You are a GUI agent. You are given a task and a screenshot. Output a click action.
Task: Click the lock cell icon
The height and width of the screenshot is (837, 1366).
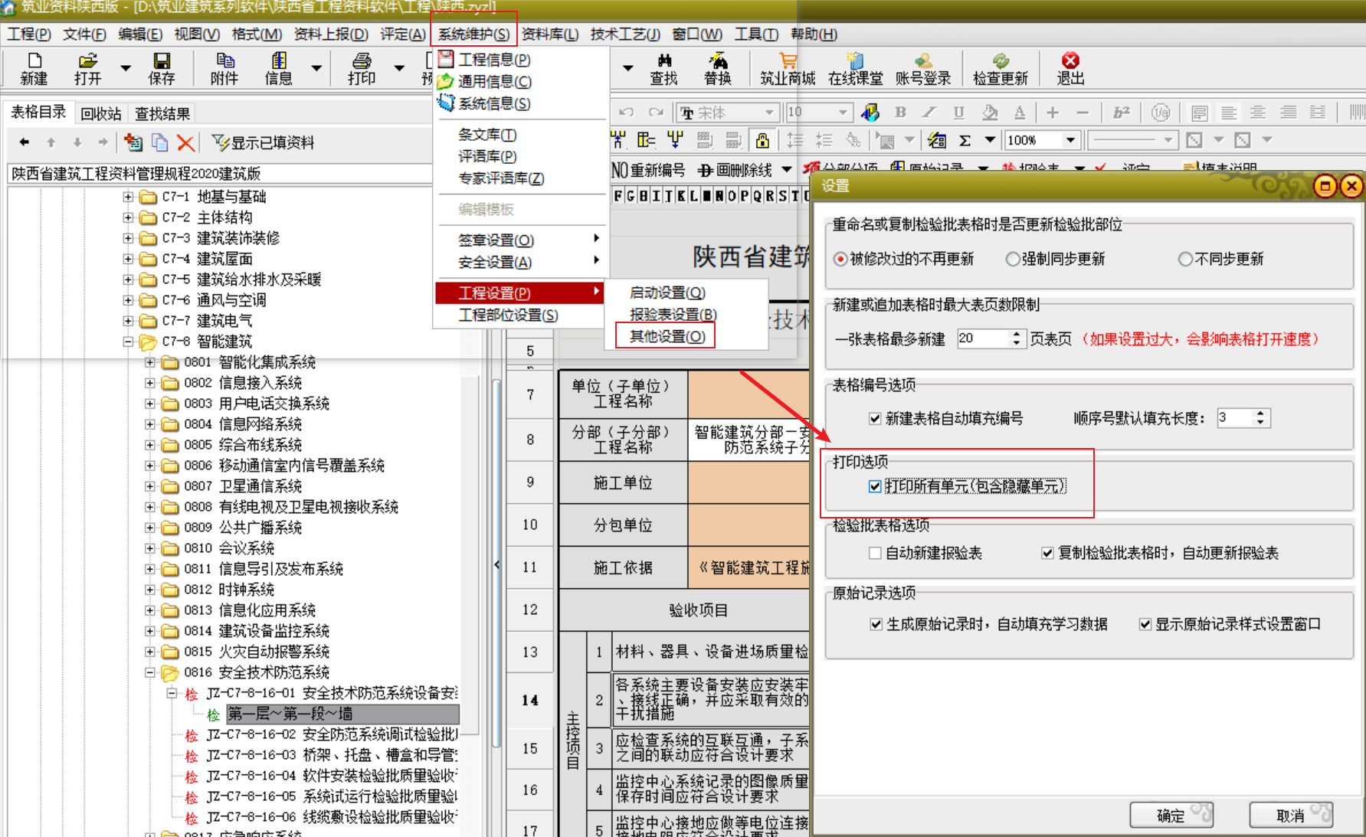point(762,140)
